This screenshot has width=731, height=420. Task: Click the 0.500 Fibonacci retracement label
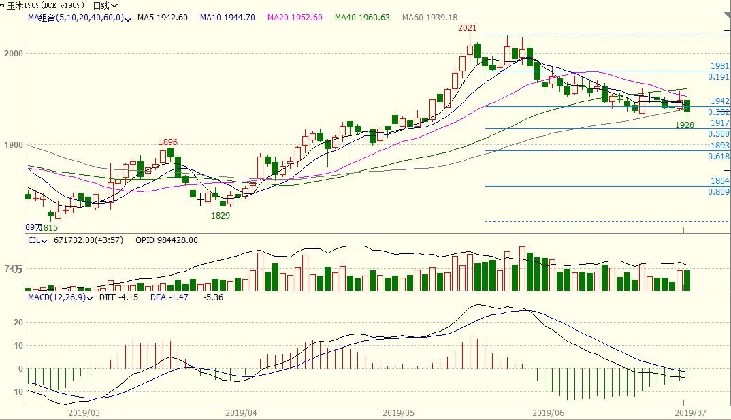pos(719,134)
